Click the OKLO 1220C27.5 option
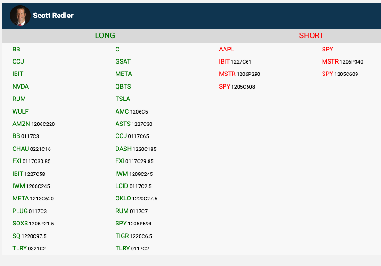 [x=136, y=199]
